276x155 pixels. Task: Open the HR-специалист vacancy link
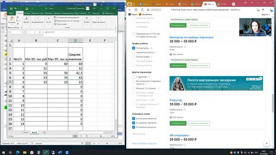[x=179, y=135]
